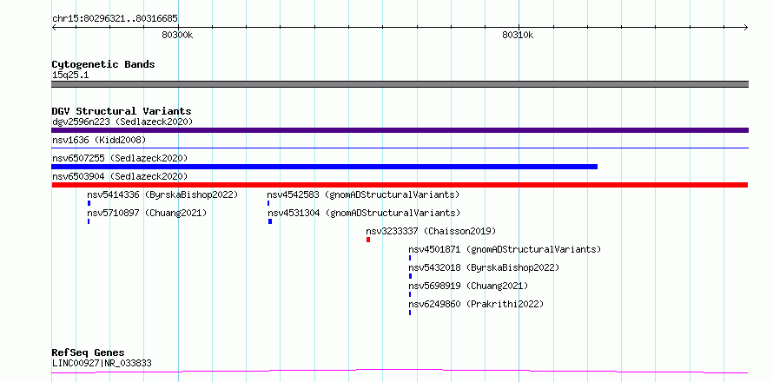Viewport: 773px width, 382px height.
Task: Click nsv4542583 (gnomADStructuralVariants) label
Action: coord(363,194)
